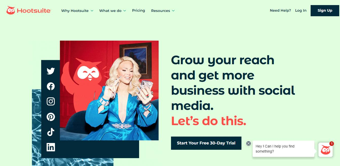Click the Pinterest icon
This screenshot has height=166, width=340.
[51, 117]
